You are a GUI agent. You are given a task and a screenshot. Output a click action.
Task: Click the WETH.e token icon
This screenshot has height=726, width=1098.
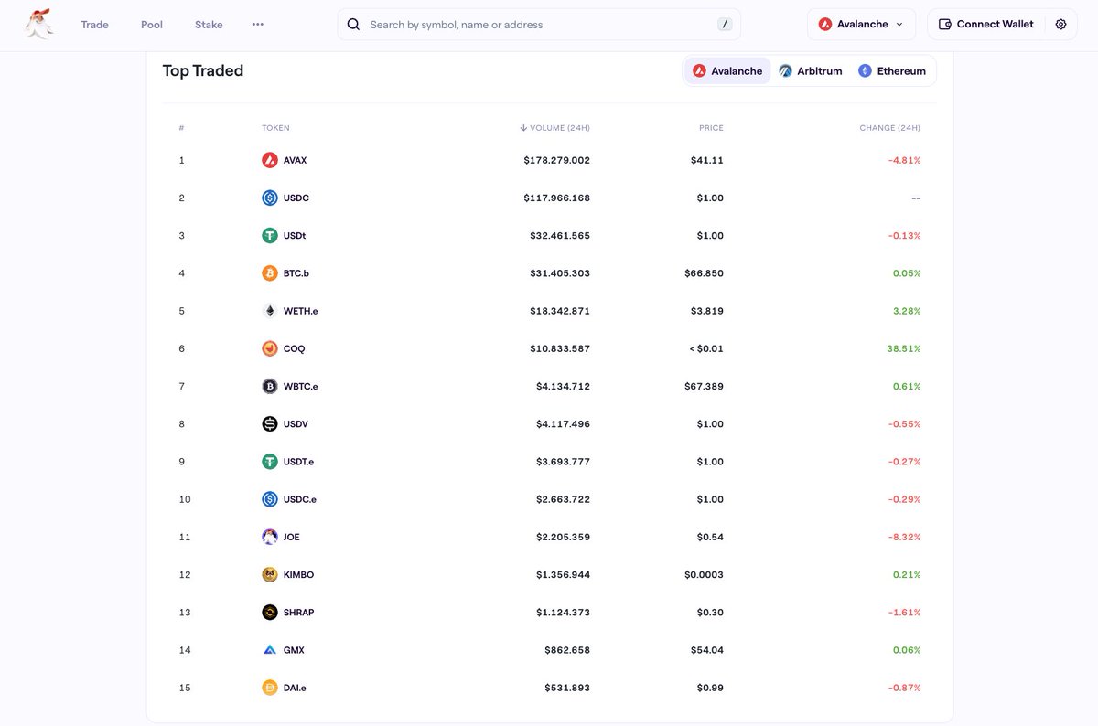point(269,311)
